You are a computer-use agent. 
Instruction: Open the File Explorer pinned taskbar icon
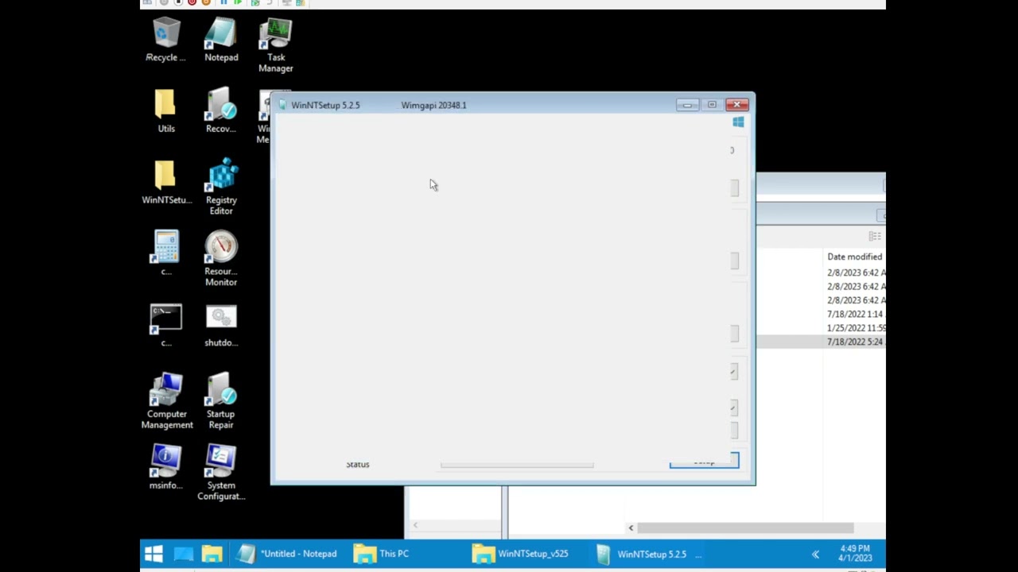point(212,554)
